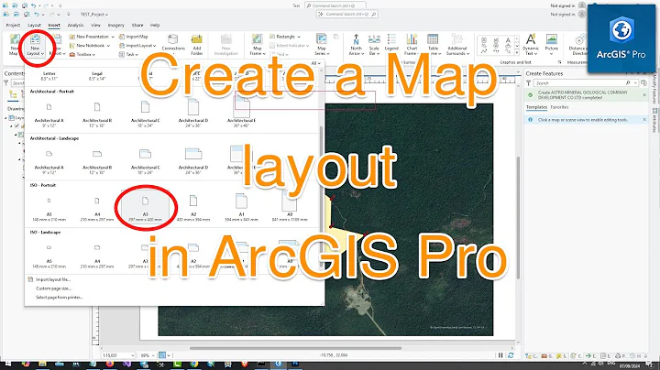Insert a Scale Bar
The width and height of the screenshot is (660, 370).
[374, 45]
